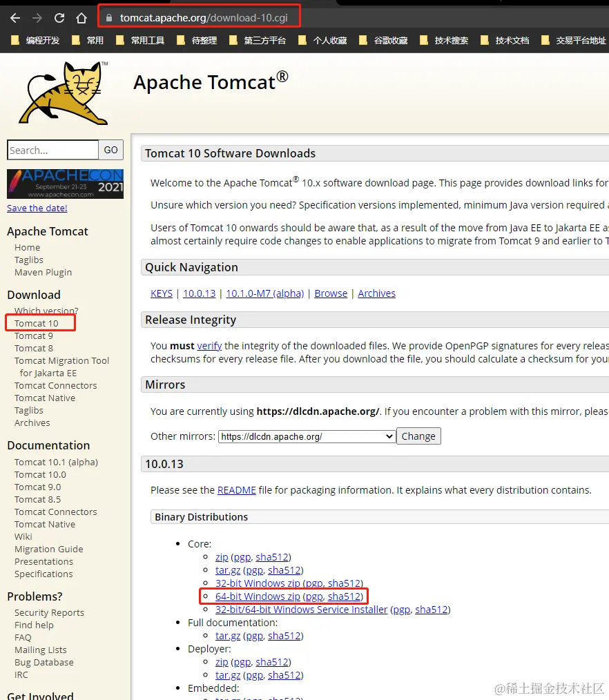
Task: Open the FAQ sidebar link
Action: click(23, 637)
